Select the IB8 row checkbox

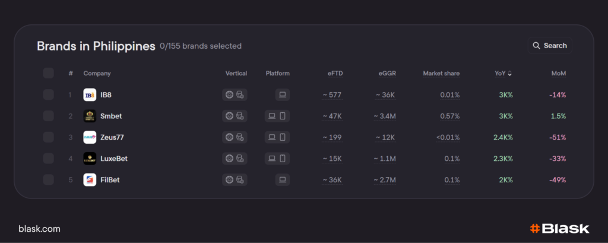(49, 94)
